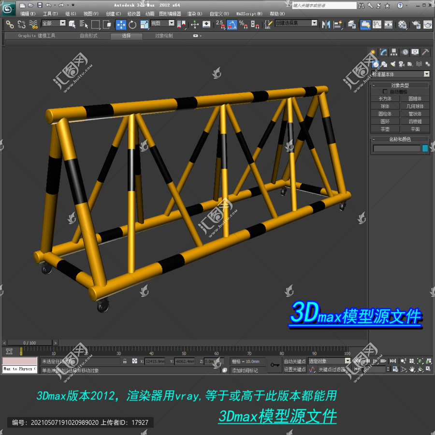Click the 管状体 tube primitive button

(x=415, y=114)
